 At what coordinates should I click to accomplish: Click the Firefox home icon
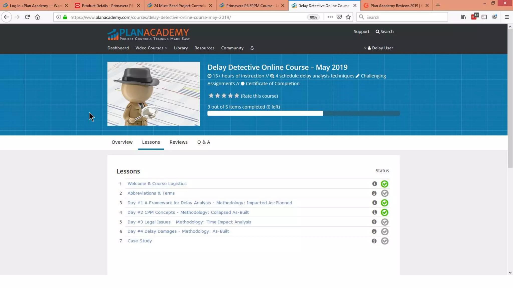point(37,17)
